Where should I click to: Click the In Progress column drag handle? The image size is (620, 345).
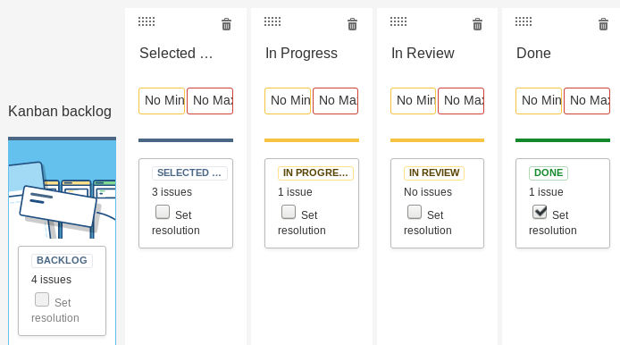pos(272,21)
